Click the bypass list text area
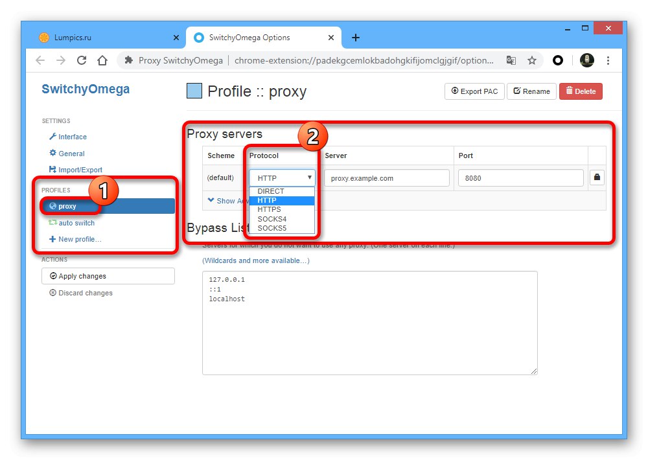The width and height of the screenshot is (648, 460). pyautogui.click(x=370, y=323)
